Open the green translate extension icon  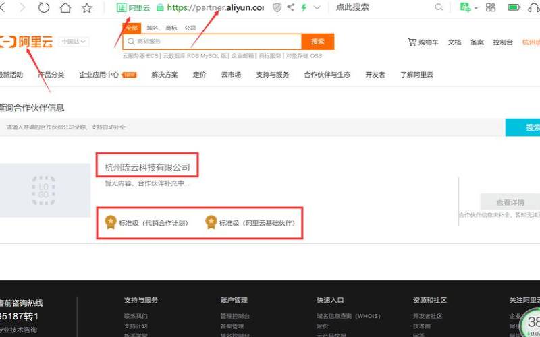click(465, 7)
